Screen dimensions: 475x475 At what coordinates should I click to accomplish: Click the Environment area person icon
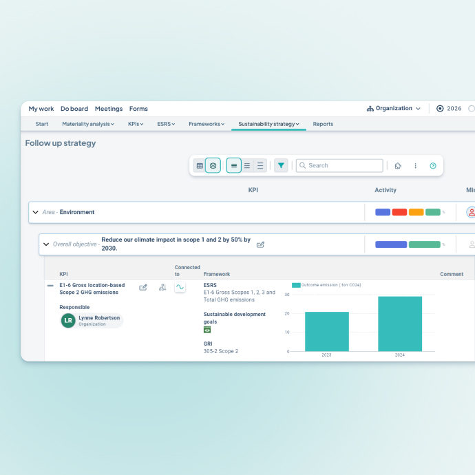point(471,212)
